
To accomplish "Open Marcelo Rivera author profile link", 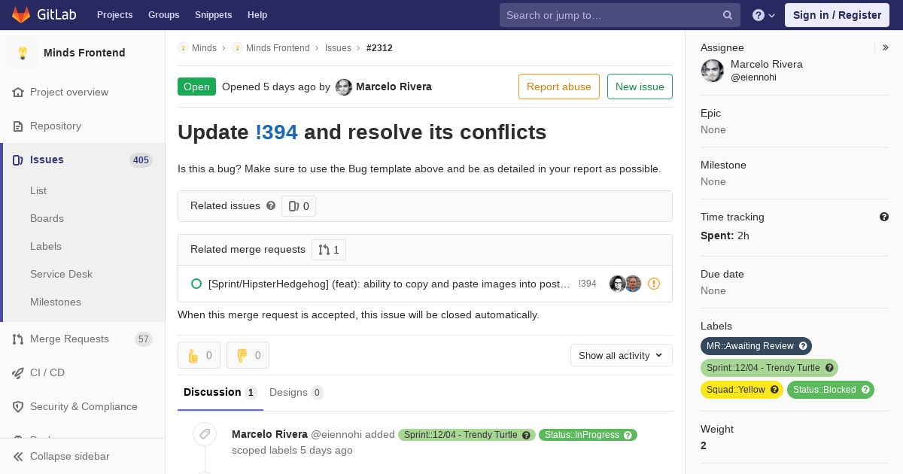I will [394, 87].
